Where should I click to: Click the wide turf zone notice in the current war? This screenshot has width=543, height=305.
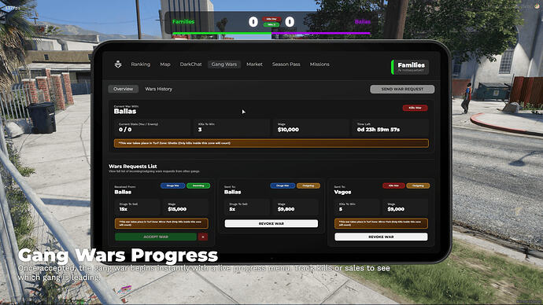pyautogui.click(x=271, y=143)
